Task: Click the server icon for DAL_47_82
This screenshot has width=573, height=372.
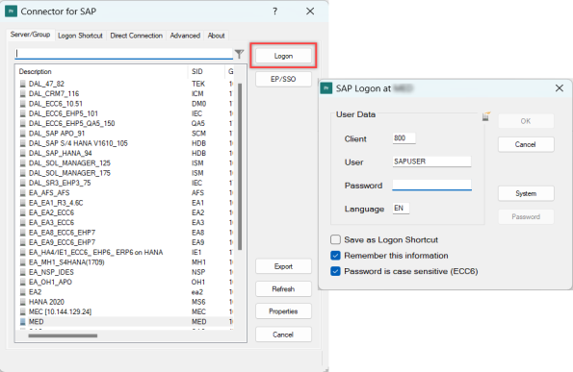Action: pyautogui.click(x=23, y=84)
